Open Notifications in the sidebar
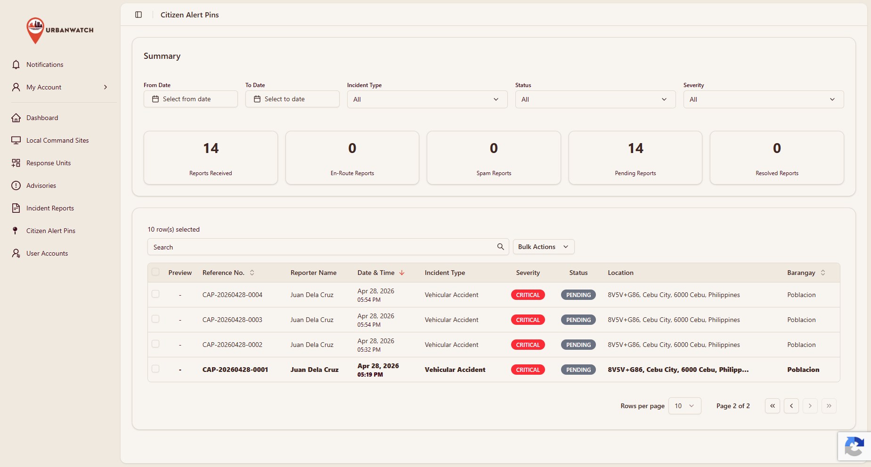Viewport: 871px width, 467px height. coord(45,64)
